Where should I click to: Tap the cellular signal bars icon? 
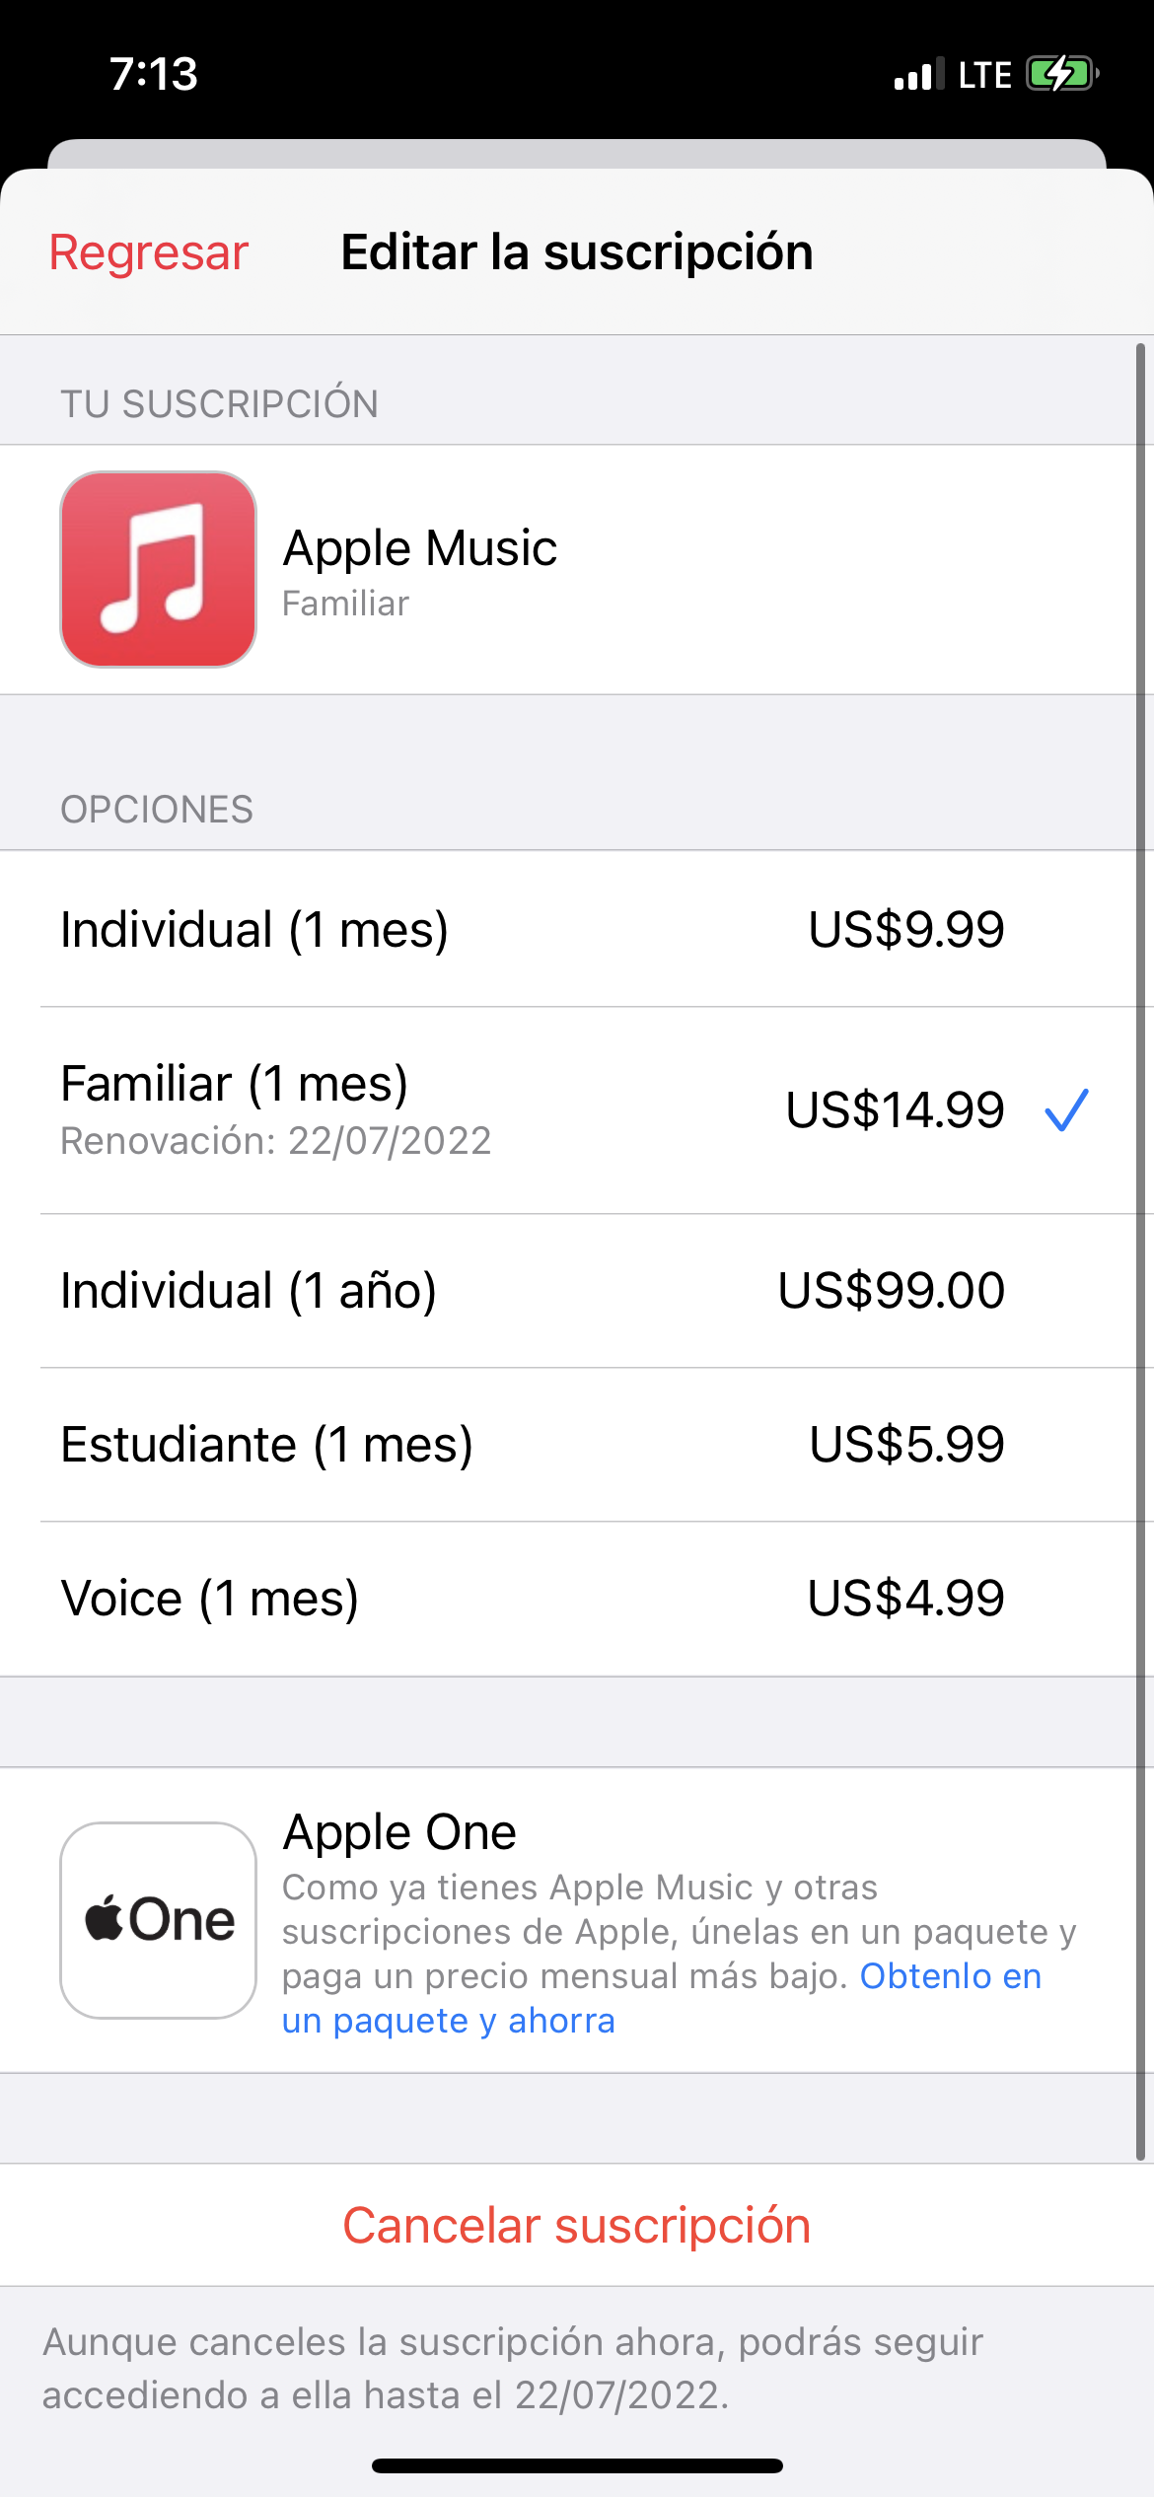pyautogui.click(x=917, y=75)
